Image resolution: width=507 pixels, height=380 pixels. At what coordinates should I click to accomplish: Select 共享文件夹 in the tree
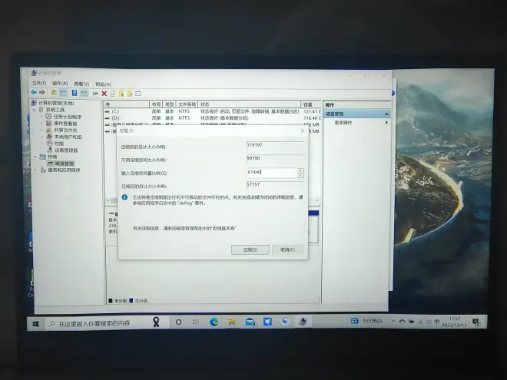click(65, 131)
